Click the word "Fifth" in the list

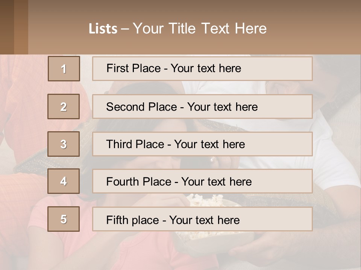coord(117,220)
